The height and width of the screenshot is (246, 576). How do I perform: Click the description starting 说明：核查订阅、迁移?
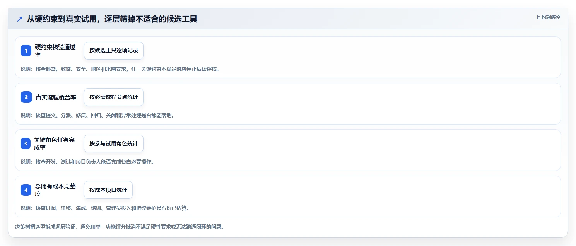(x=105, y=208)
